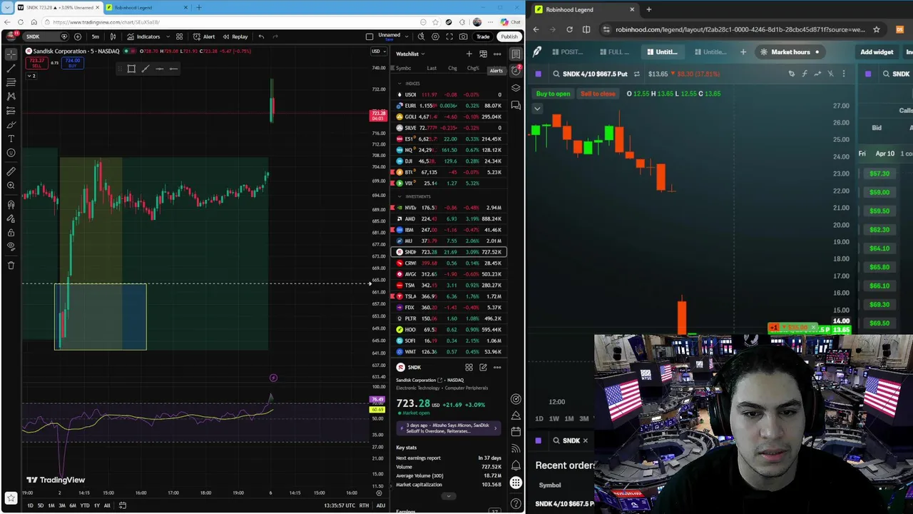This screenshot has width=913, height=514.
Task: Click the Publish button
Action: pyautogui.click(x=509, y=36)
